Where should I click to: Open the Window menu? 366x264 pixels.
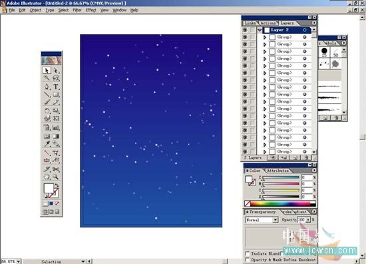pos(120,10)
